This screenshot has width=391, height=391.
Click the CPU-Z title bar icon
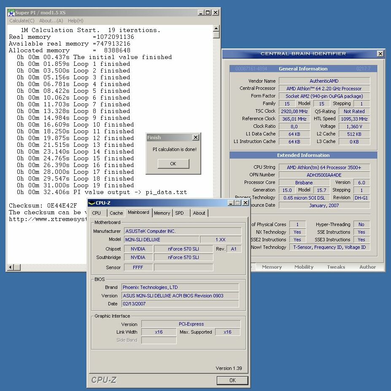click(92, 203)
